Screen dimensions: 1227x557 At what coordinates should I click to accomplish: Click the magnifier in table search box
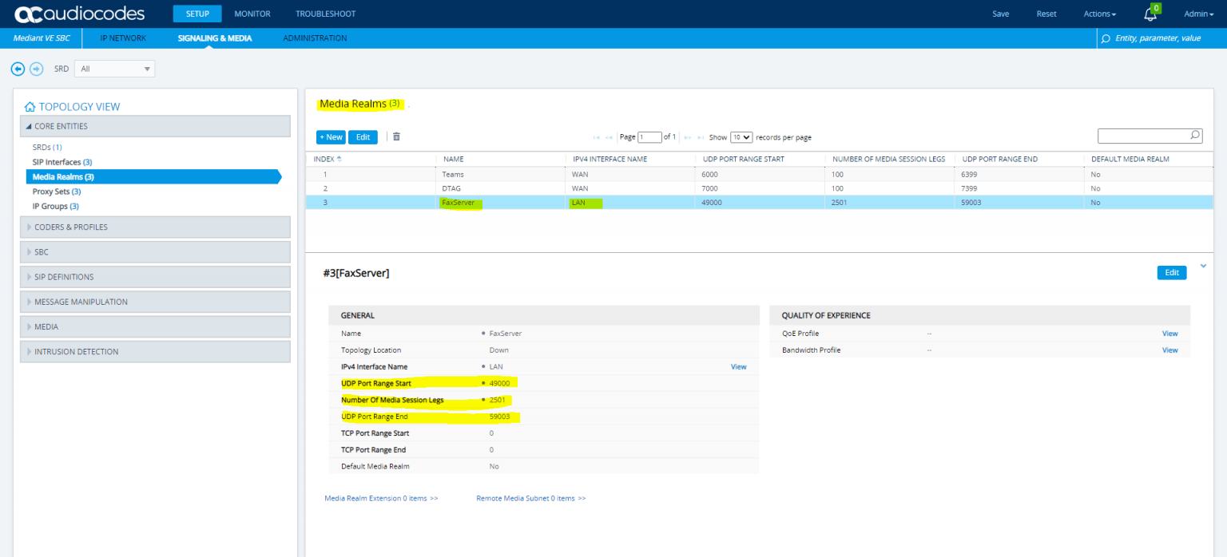coord(1194,136)
